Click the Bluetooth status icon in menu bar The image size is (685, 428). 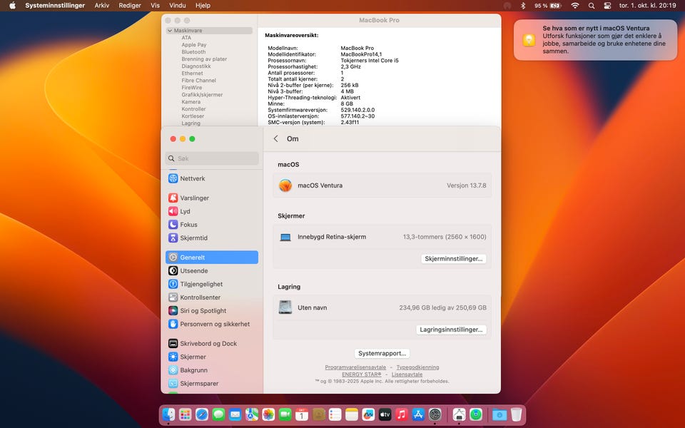[x=523, y=6]
